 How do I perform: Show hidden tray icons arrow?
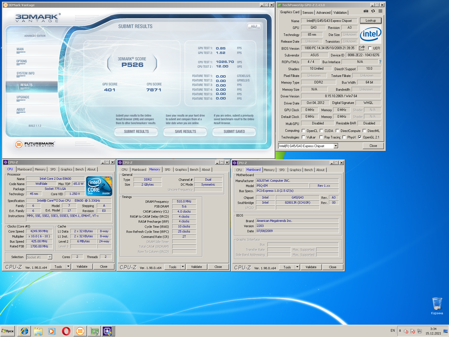click(x=400, y=331)
